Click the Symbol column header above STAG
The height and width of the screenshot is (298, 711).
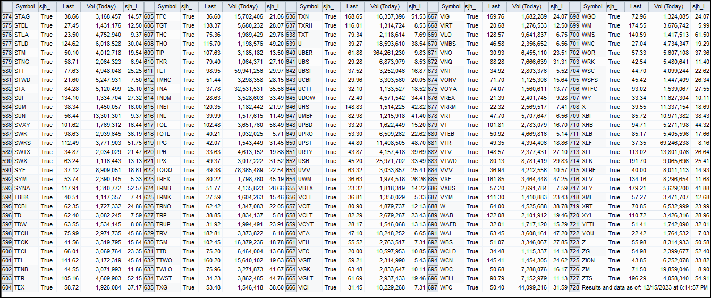tap(25, 6)
